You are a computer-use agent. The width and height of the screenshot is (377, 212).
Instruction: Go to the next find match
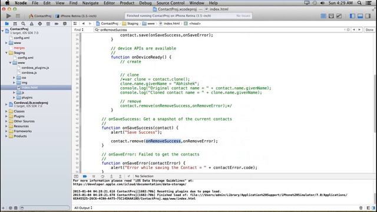(x=359, y=30)
